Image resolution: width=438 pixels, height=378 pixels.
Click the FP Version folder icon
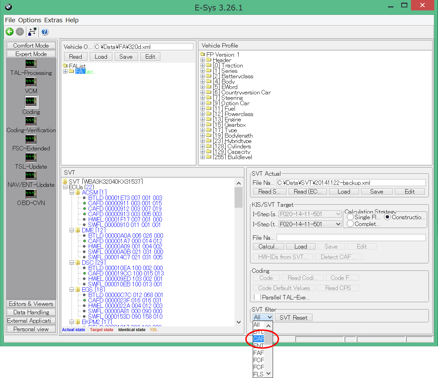202,54
